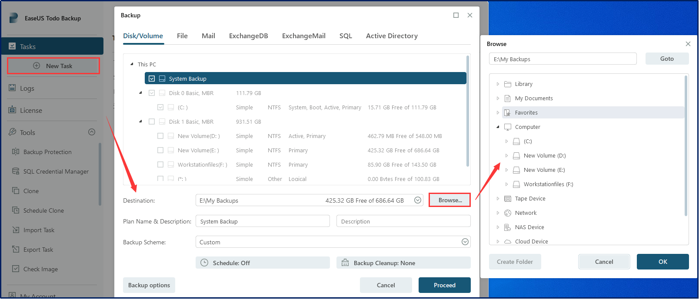
Task: Click the Proceed button
Action: (444, 285)
